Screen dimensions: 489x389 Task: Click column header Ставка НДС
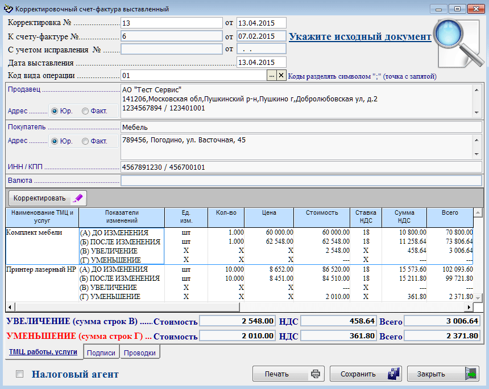(x=366, y=218)
